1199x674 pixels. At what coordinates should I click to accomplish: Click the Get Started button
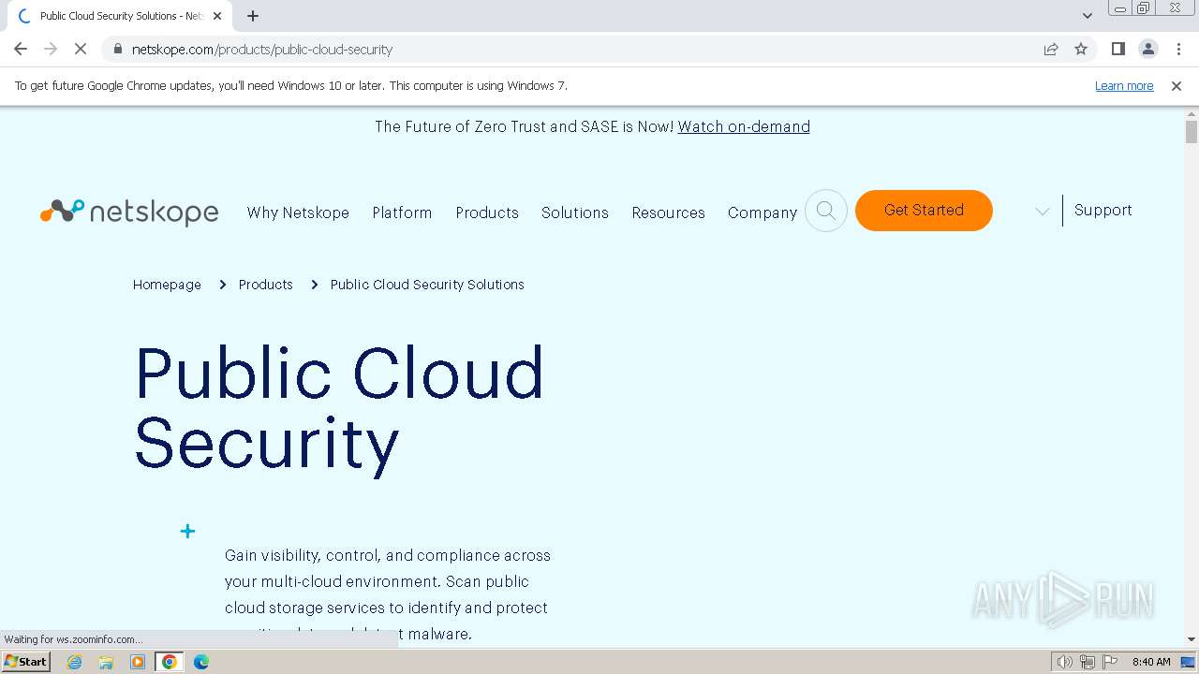[x=924, y=211]
